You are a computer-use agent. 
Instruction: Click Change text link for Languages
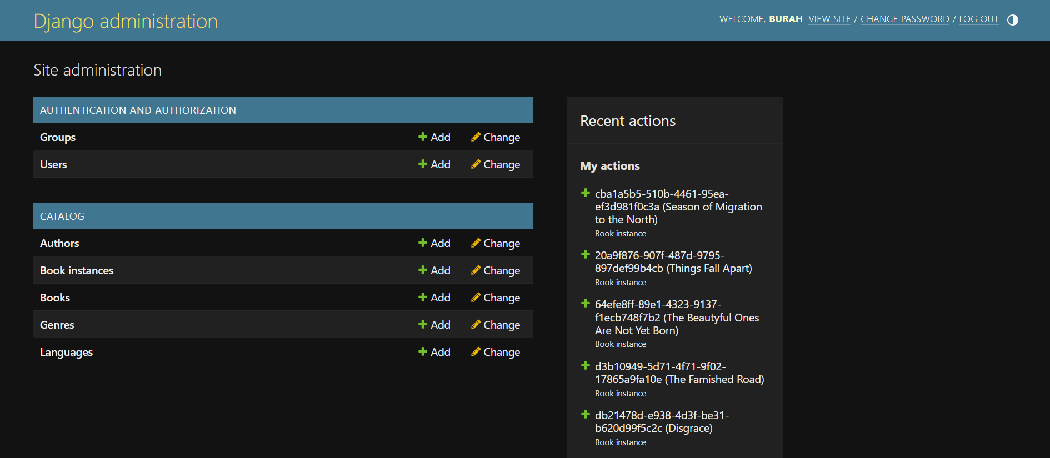502,353
